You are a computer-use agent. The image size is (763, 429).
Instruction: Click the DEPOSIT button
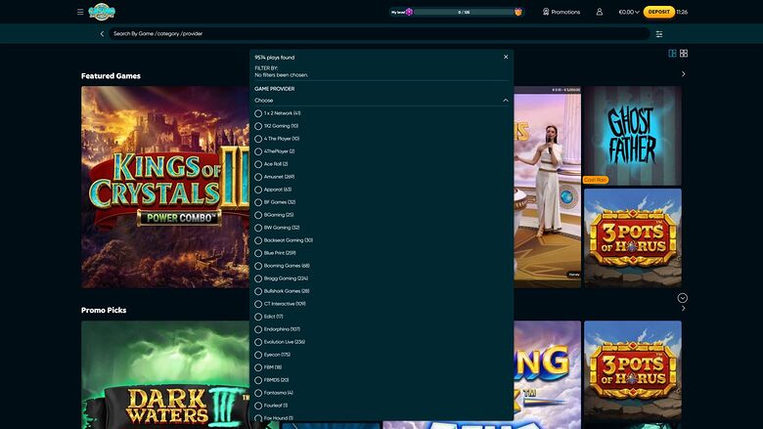(659, 12)
